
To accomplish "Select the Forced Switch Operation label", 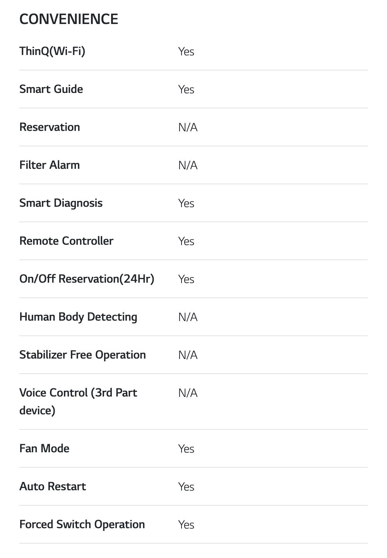I will (82, 524).
